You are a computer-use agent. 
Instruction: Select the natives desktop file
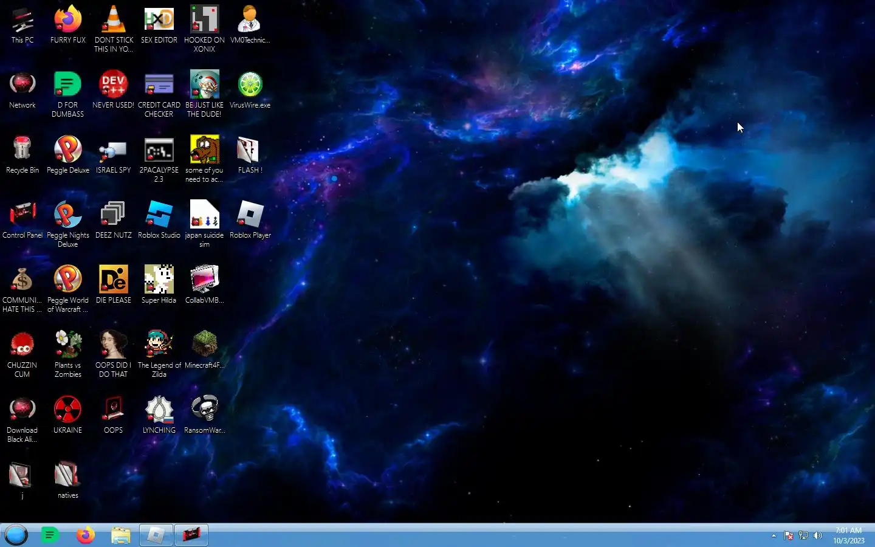(x=68, y=481)
